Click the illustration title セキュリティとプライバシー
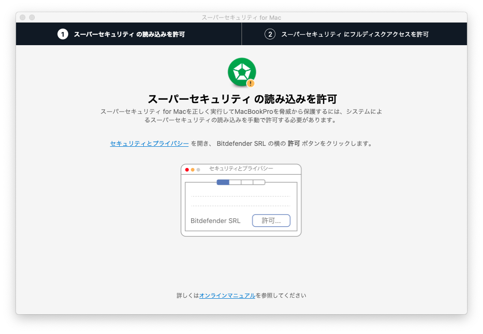This screenshot has width=483, height=334. (x=241, y=168)
